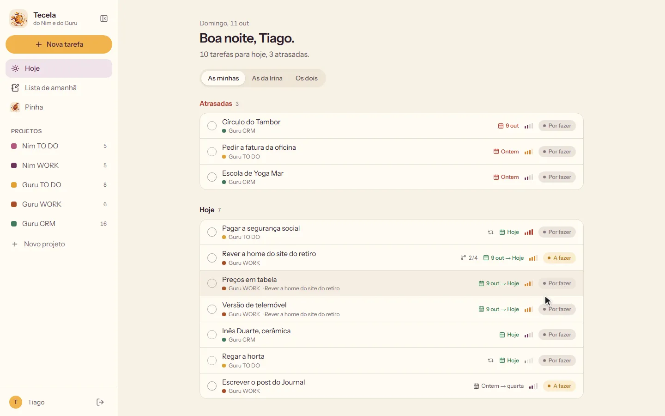Image resolution: width=665 pixels, height=416 pixels.
Task: Click the recurrence icon on Pagar a segurança social
Action: pos(490,232)
